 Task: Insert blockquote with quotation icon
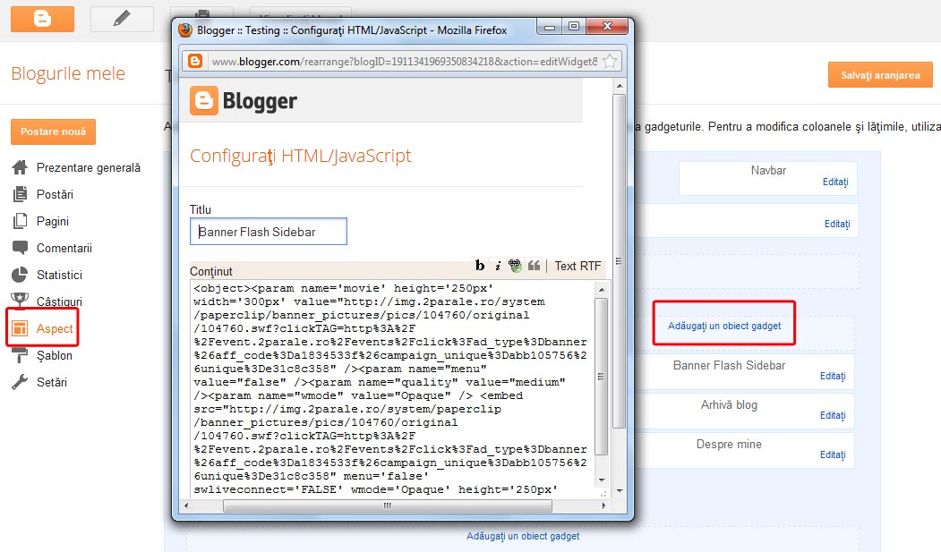point(534,266)
